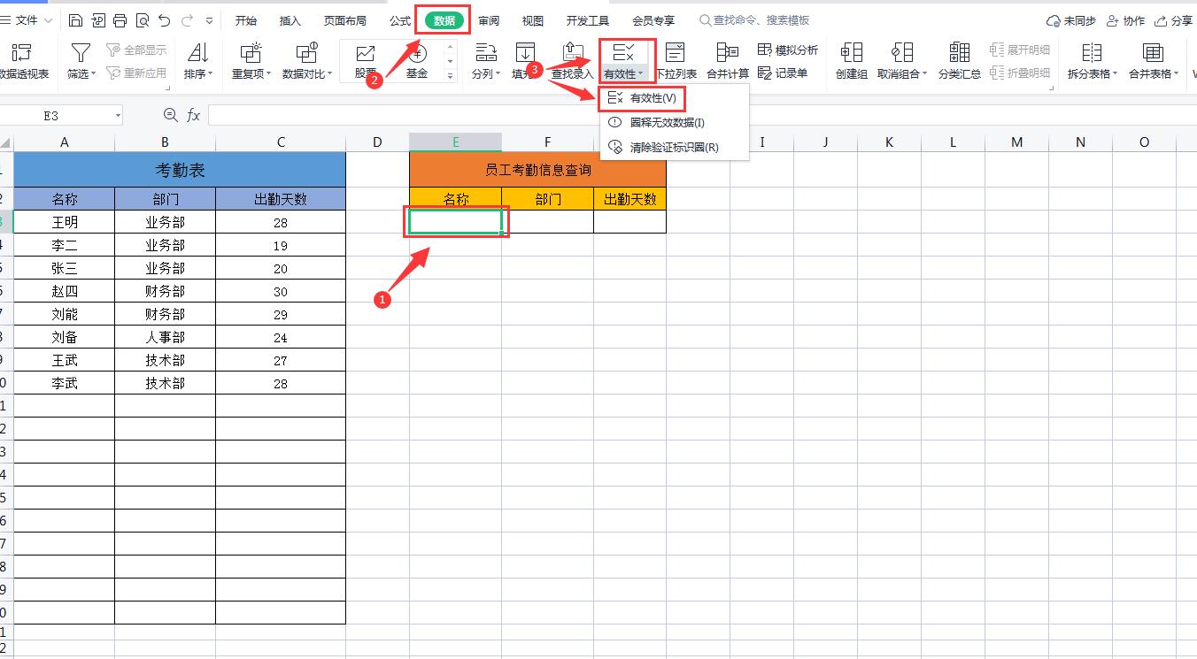
Task: Click the 下拉列表 dropdown list icon
Action: (676, 53)
